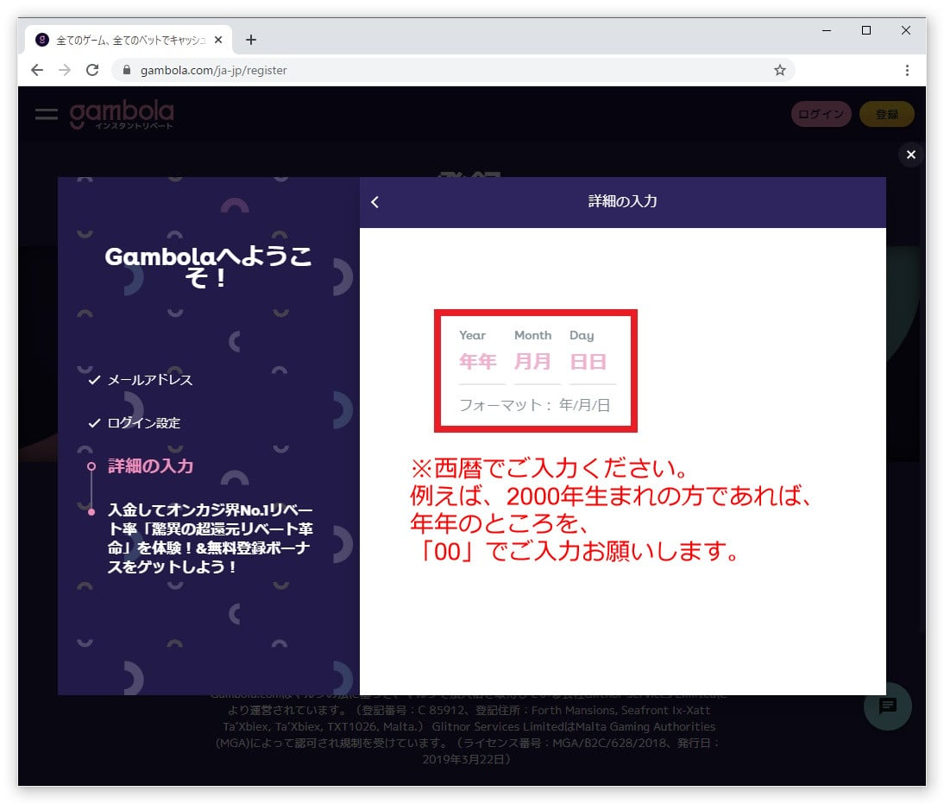Click the Year input field 年年
This screenshot has width=944, height=804.
click(482, 362)
